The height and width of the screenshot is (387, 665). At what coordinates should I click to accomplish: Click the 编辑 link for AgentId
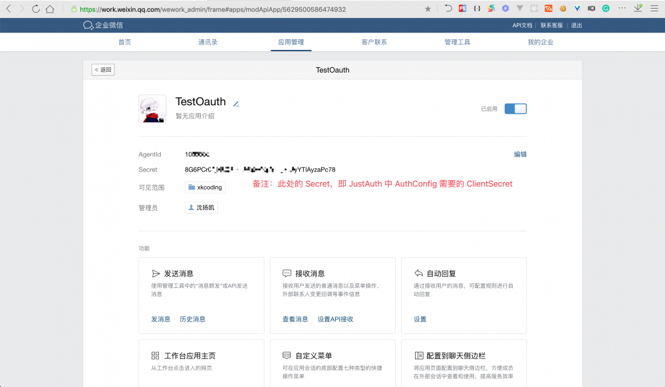(x=519, y=154)
